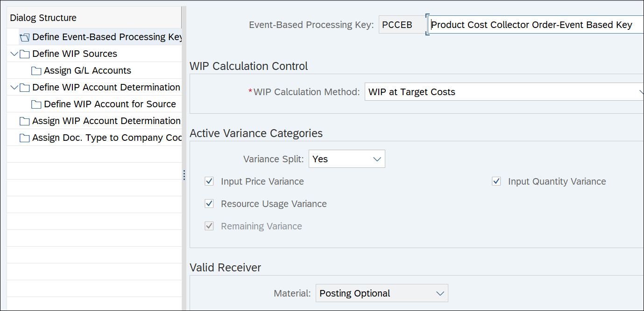Collapse the Define WIP Sources tree node

tap(14, 54)
